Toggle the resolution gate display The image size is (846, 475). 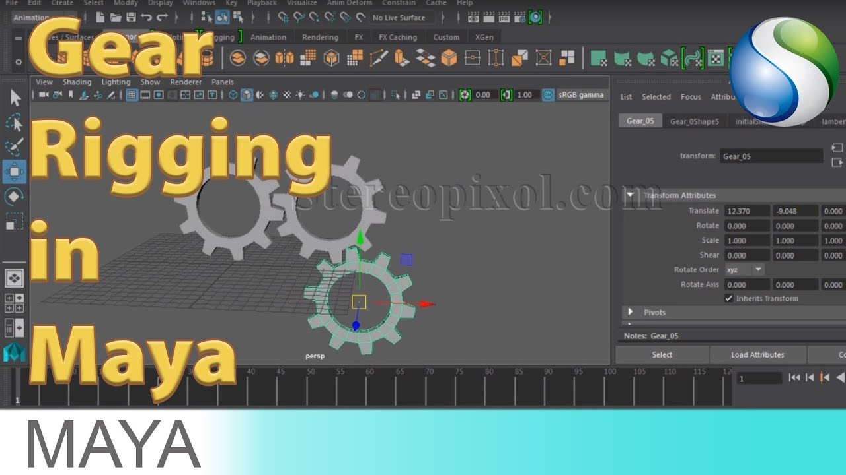159,95
